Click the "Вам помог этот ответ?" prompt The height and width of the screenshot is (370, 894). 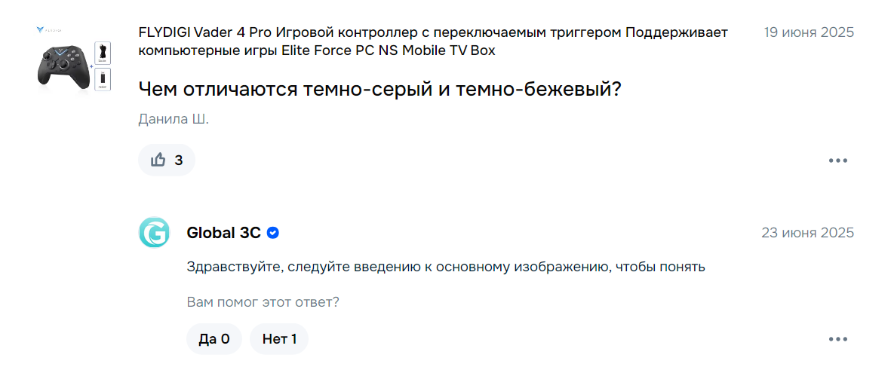(x=263, y=301)
